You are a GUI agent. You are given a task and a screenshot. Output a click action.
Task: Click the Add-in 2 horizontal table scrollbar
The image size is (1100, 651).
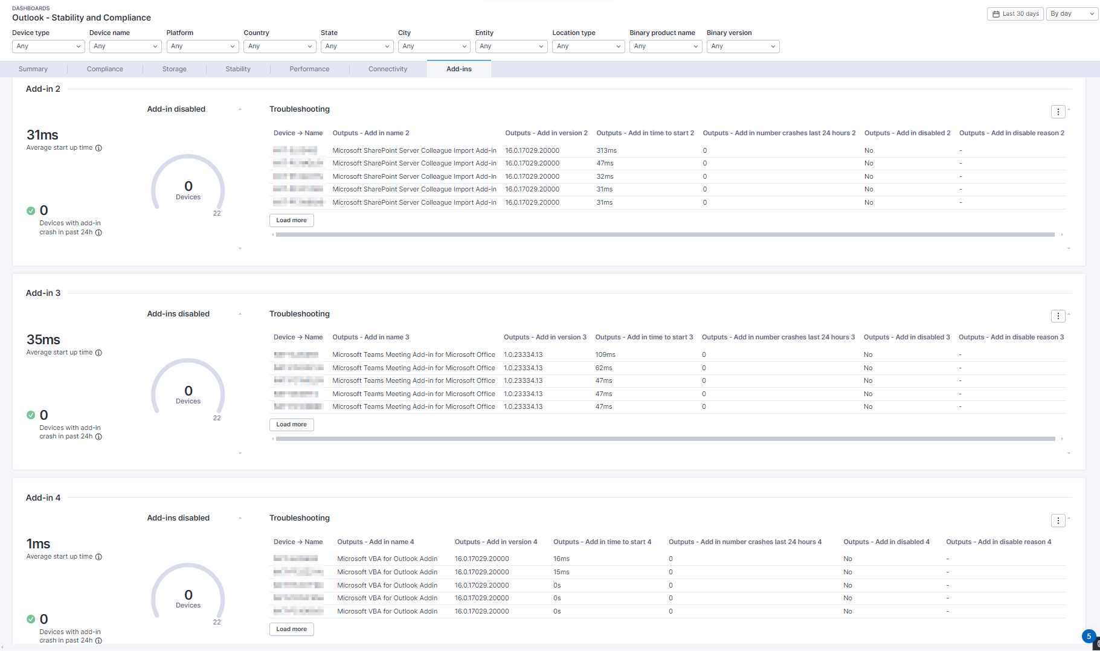tap(665, 235)
